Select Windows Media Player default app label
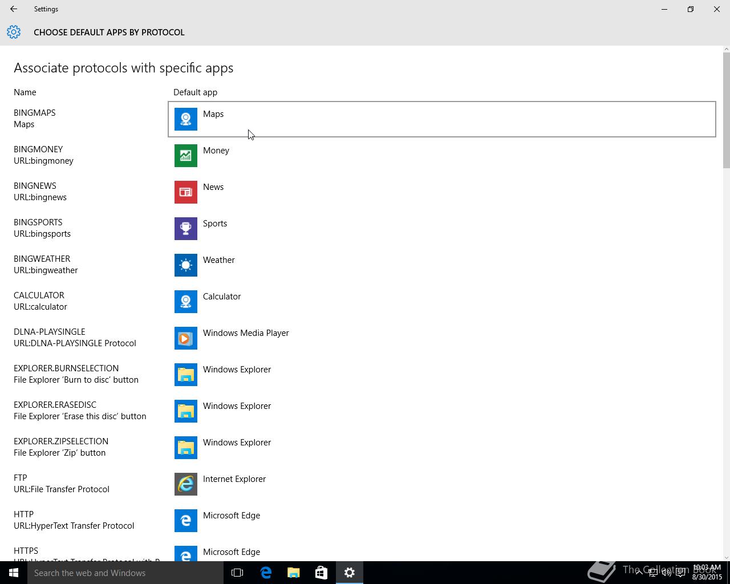Viewport: 730px width, 584px height. click(x=246, y=333)
